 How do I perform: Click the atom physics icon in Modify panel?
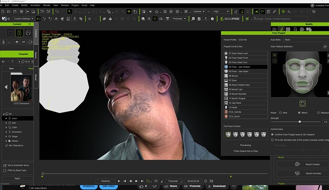point(302,30)
